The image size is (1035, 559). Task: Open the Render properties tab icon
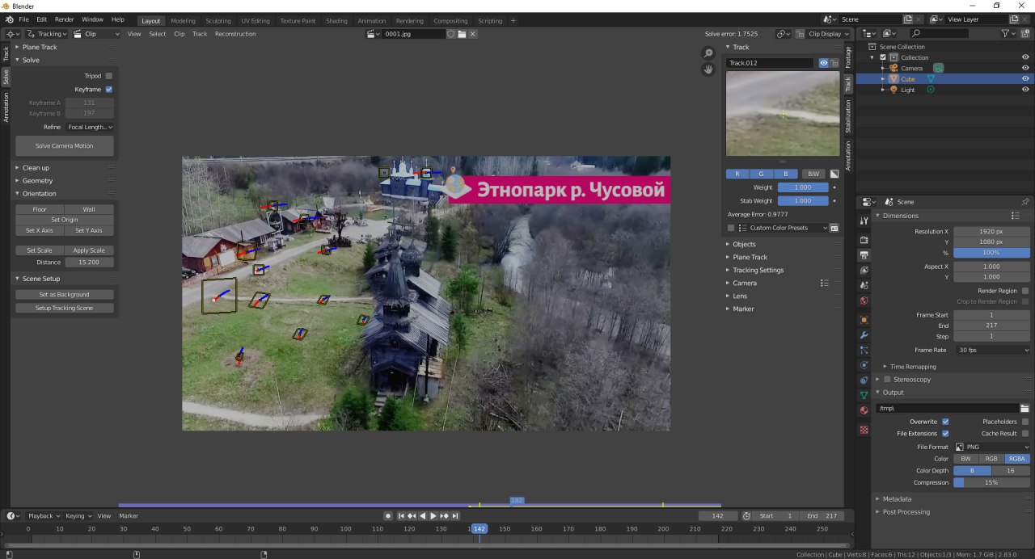coord(864,240)
